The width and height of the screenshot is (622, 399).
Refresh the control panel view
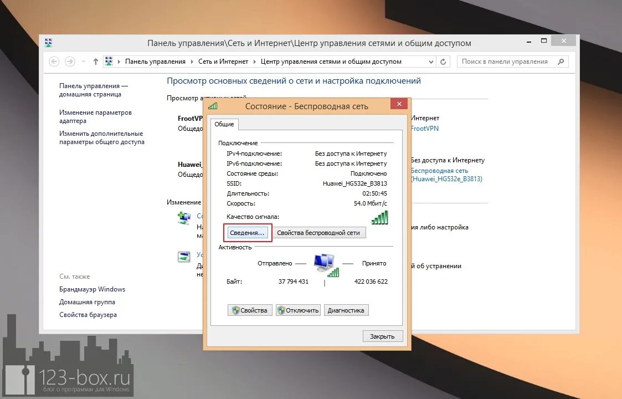(443, 62)
